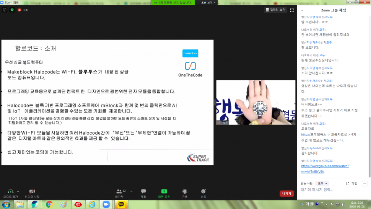Leave meeting with red 나가기 button
Screen dimensions: 371x209
point(286,193)
